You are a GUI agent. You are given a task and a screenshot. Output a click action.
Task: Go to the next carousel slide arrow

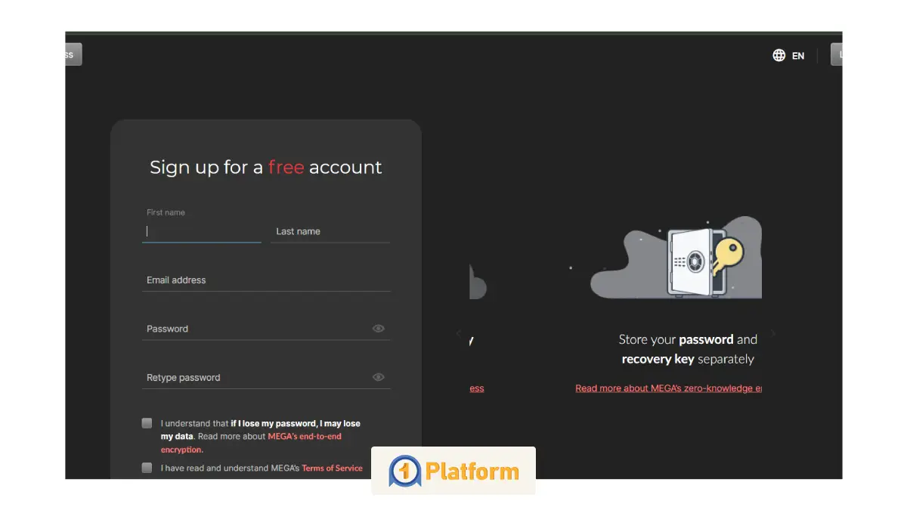click(x=772, y=333)
